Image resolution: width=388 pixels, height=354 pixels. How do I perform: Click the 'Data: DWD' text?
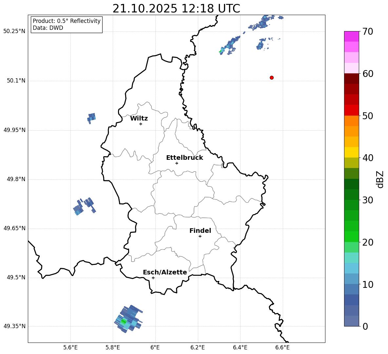48,28
